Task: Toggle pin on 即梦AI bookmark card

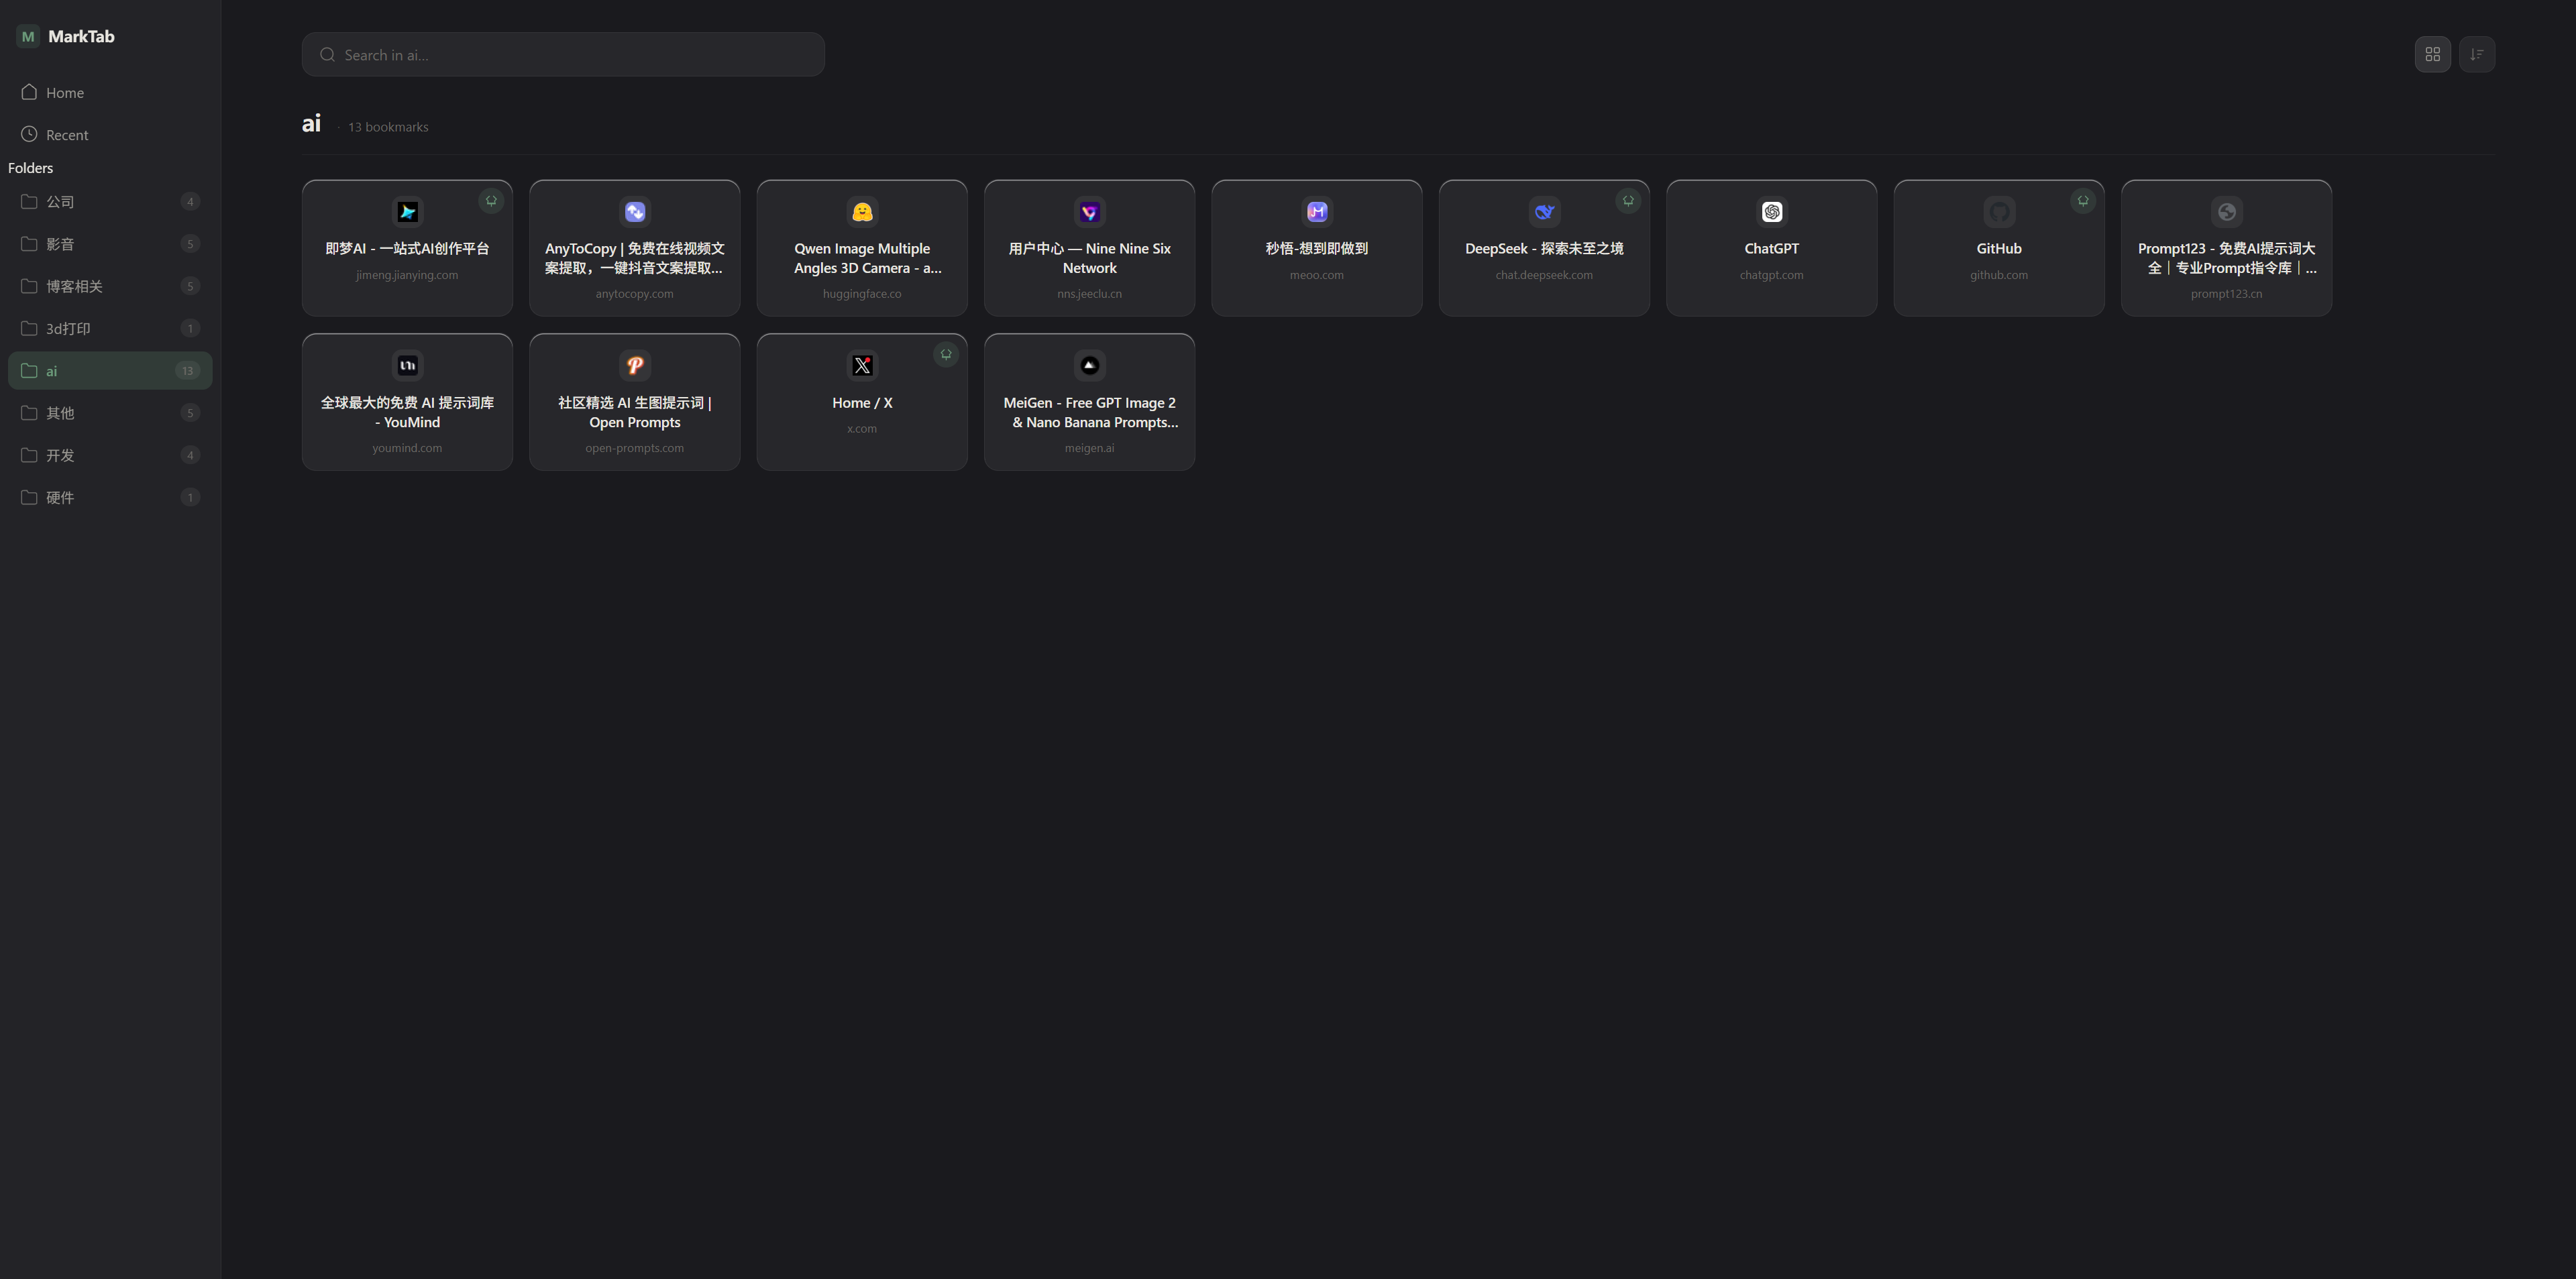Action: click(491, 201)
